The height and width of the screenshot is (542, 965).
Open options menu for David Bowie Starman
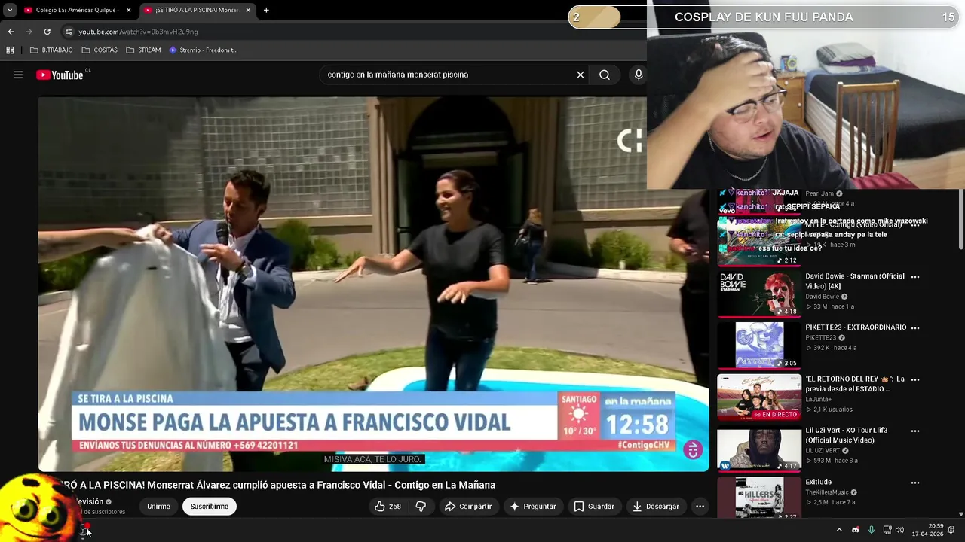click(x=915, y=277)
